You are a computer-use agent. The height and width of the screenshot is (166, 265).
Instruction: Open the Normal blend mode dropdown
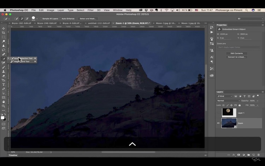pyautogui.click(x=228, y=101)
